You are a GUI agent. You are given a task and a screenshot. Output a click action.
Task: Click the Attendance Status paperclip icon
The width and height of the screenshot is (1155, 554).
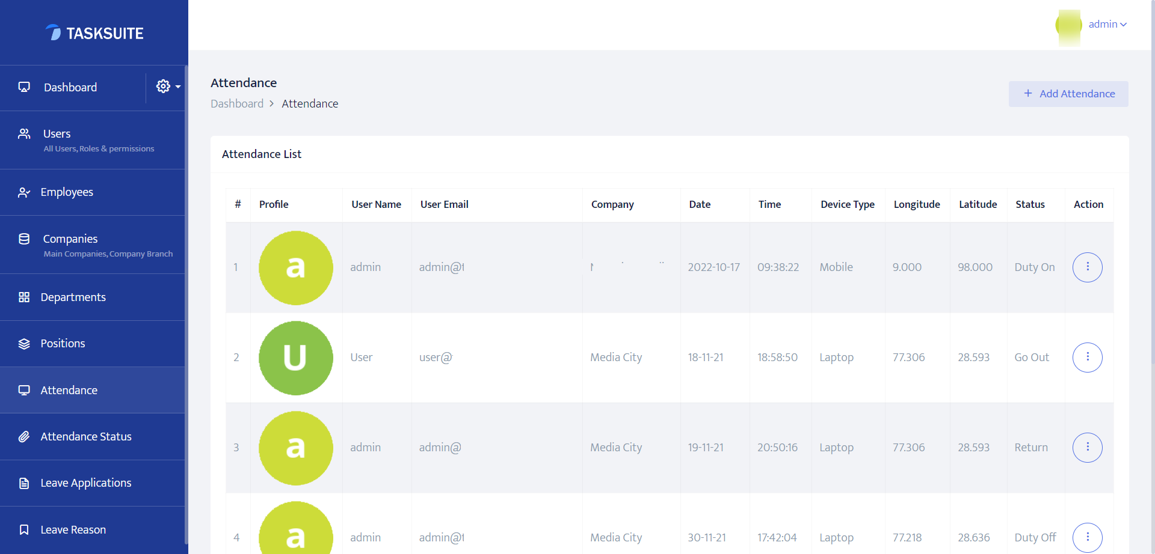pos(24,437)
